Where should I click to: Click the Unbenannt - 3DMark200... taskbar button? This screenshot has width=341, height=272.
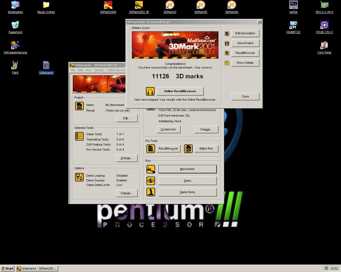click(x=37, y=269)
